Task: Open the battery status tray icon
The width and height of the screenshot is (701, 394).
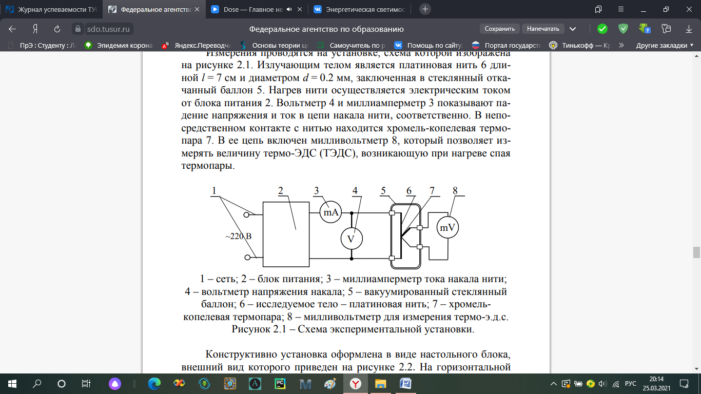Action: pyautogui.click(x=578, y=383)
